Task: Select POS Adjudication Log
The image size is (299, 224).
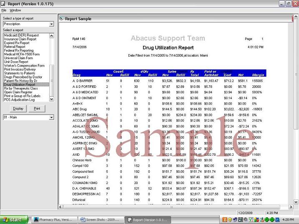Action: [x=19, y=100]
